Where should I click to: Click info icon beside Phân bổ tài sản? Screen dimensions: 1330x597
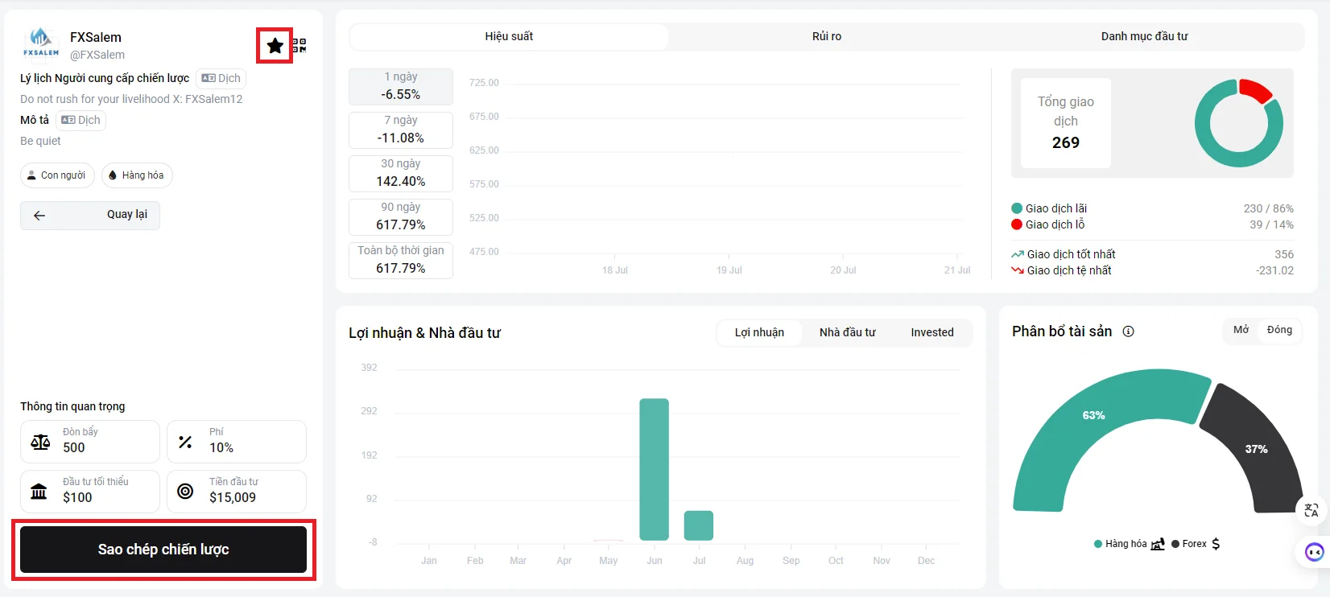[1129, 331]
